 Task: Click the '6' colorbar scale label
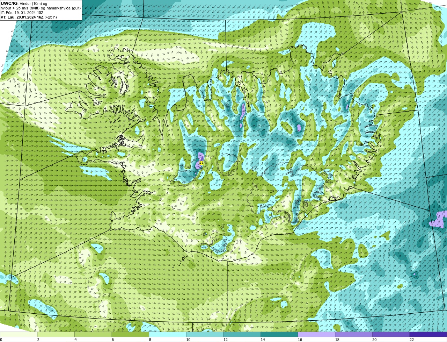coord(113,340)
